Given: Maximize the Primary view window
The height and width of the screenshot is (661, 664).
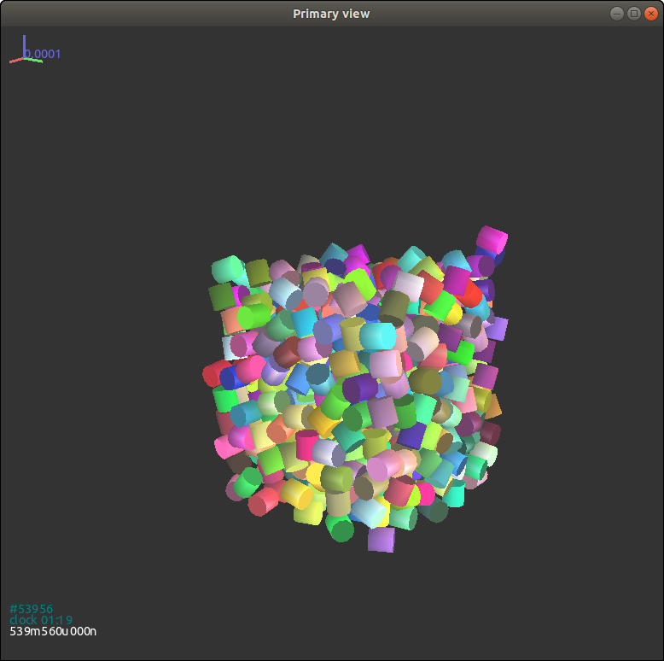Looking at the screenshot, I should (633, 13).
